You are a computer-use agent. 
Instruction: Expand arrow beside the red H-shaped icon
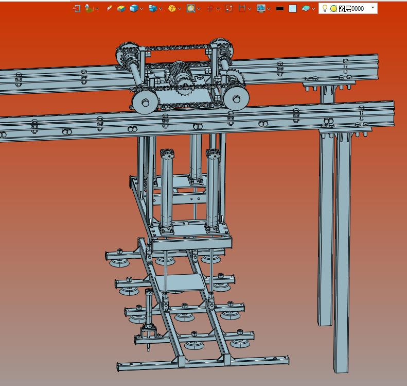click(250, 9)
